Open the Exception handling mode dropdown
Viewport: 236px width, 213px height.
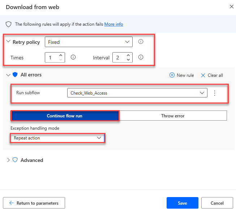click(57, 138)
